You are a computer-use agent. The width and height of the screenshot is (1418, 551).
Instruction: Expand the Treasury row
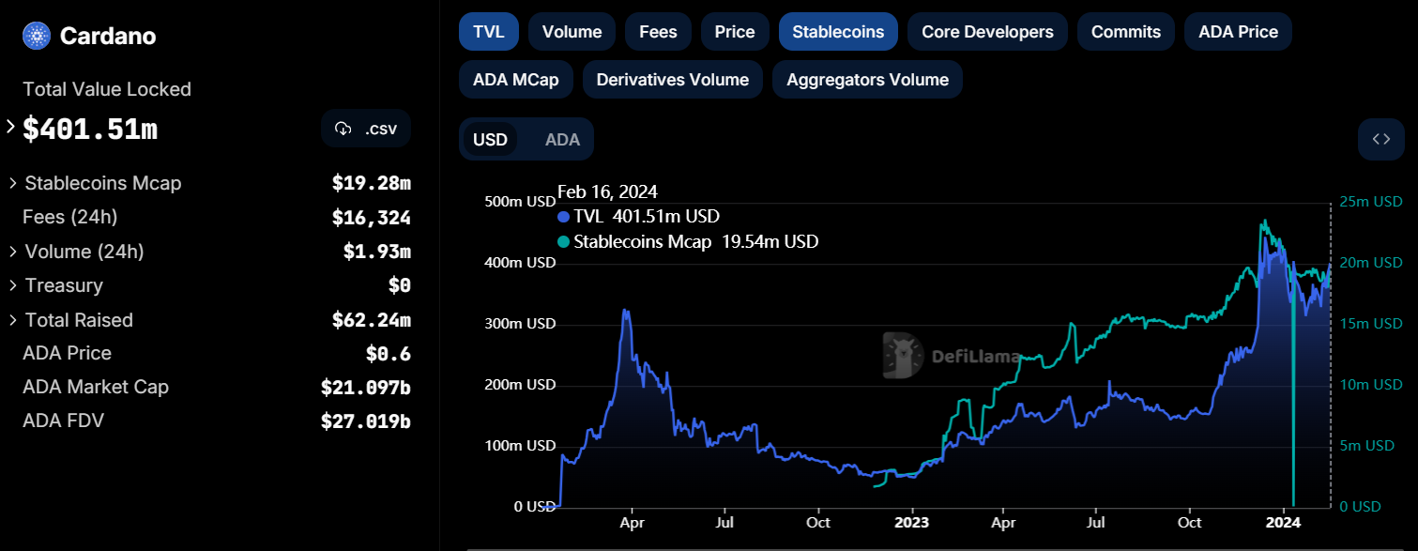[13, 285]
